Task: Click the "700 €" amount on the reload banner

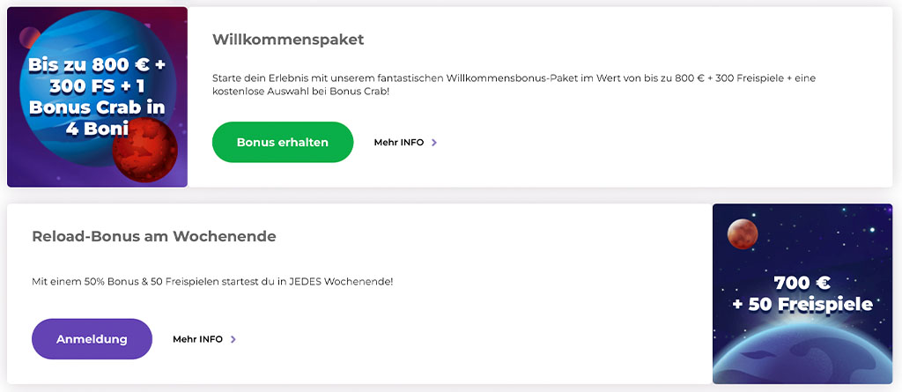Action: 802,284
